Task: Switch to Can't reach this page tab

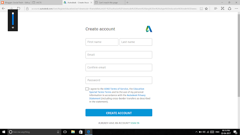Action: [x=109, y=3]
